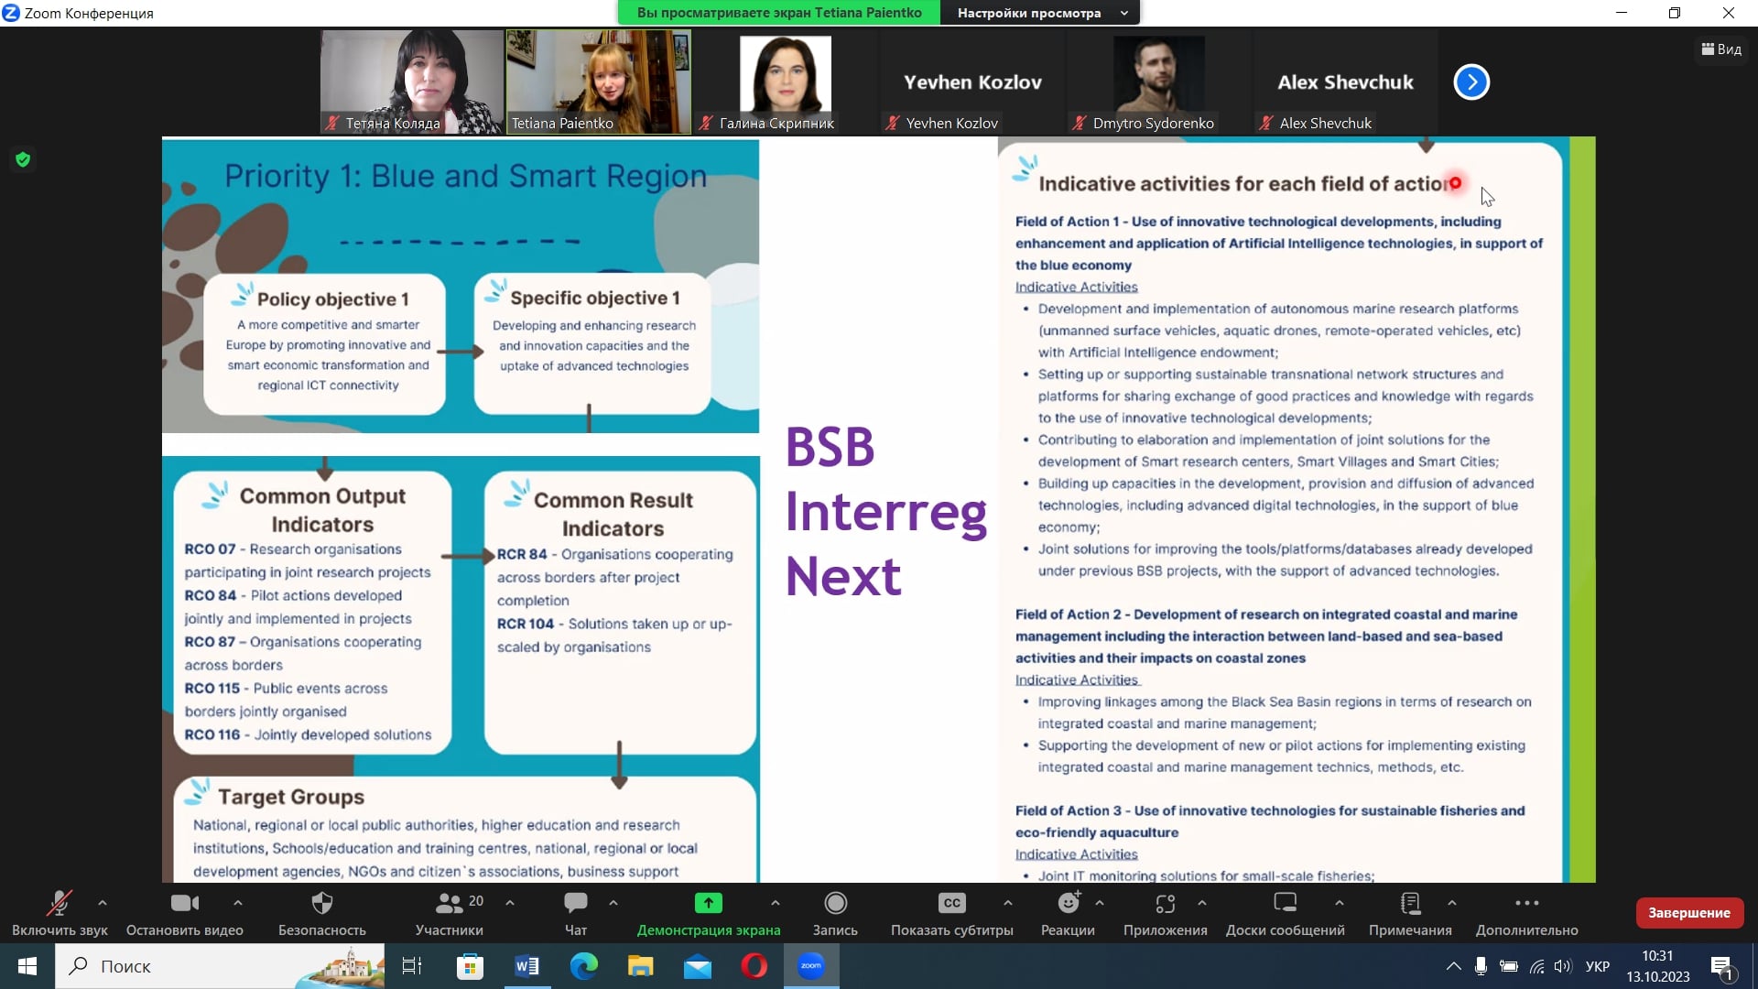This screenshot has height=989, width=1758.
Task: Click battery tray icon
Action: [x=1509, y=966]
